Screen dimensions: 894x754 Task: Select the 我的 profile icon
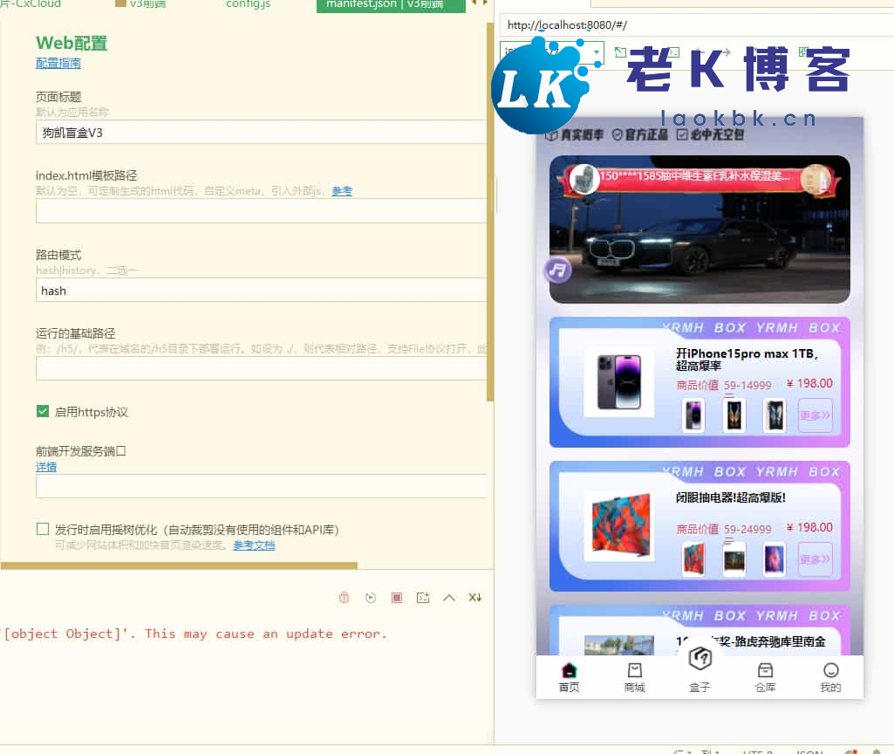pyautogui.click(x=830, y=672)
